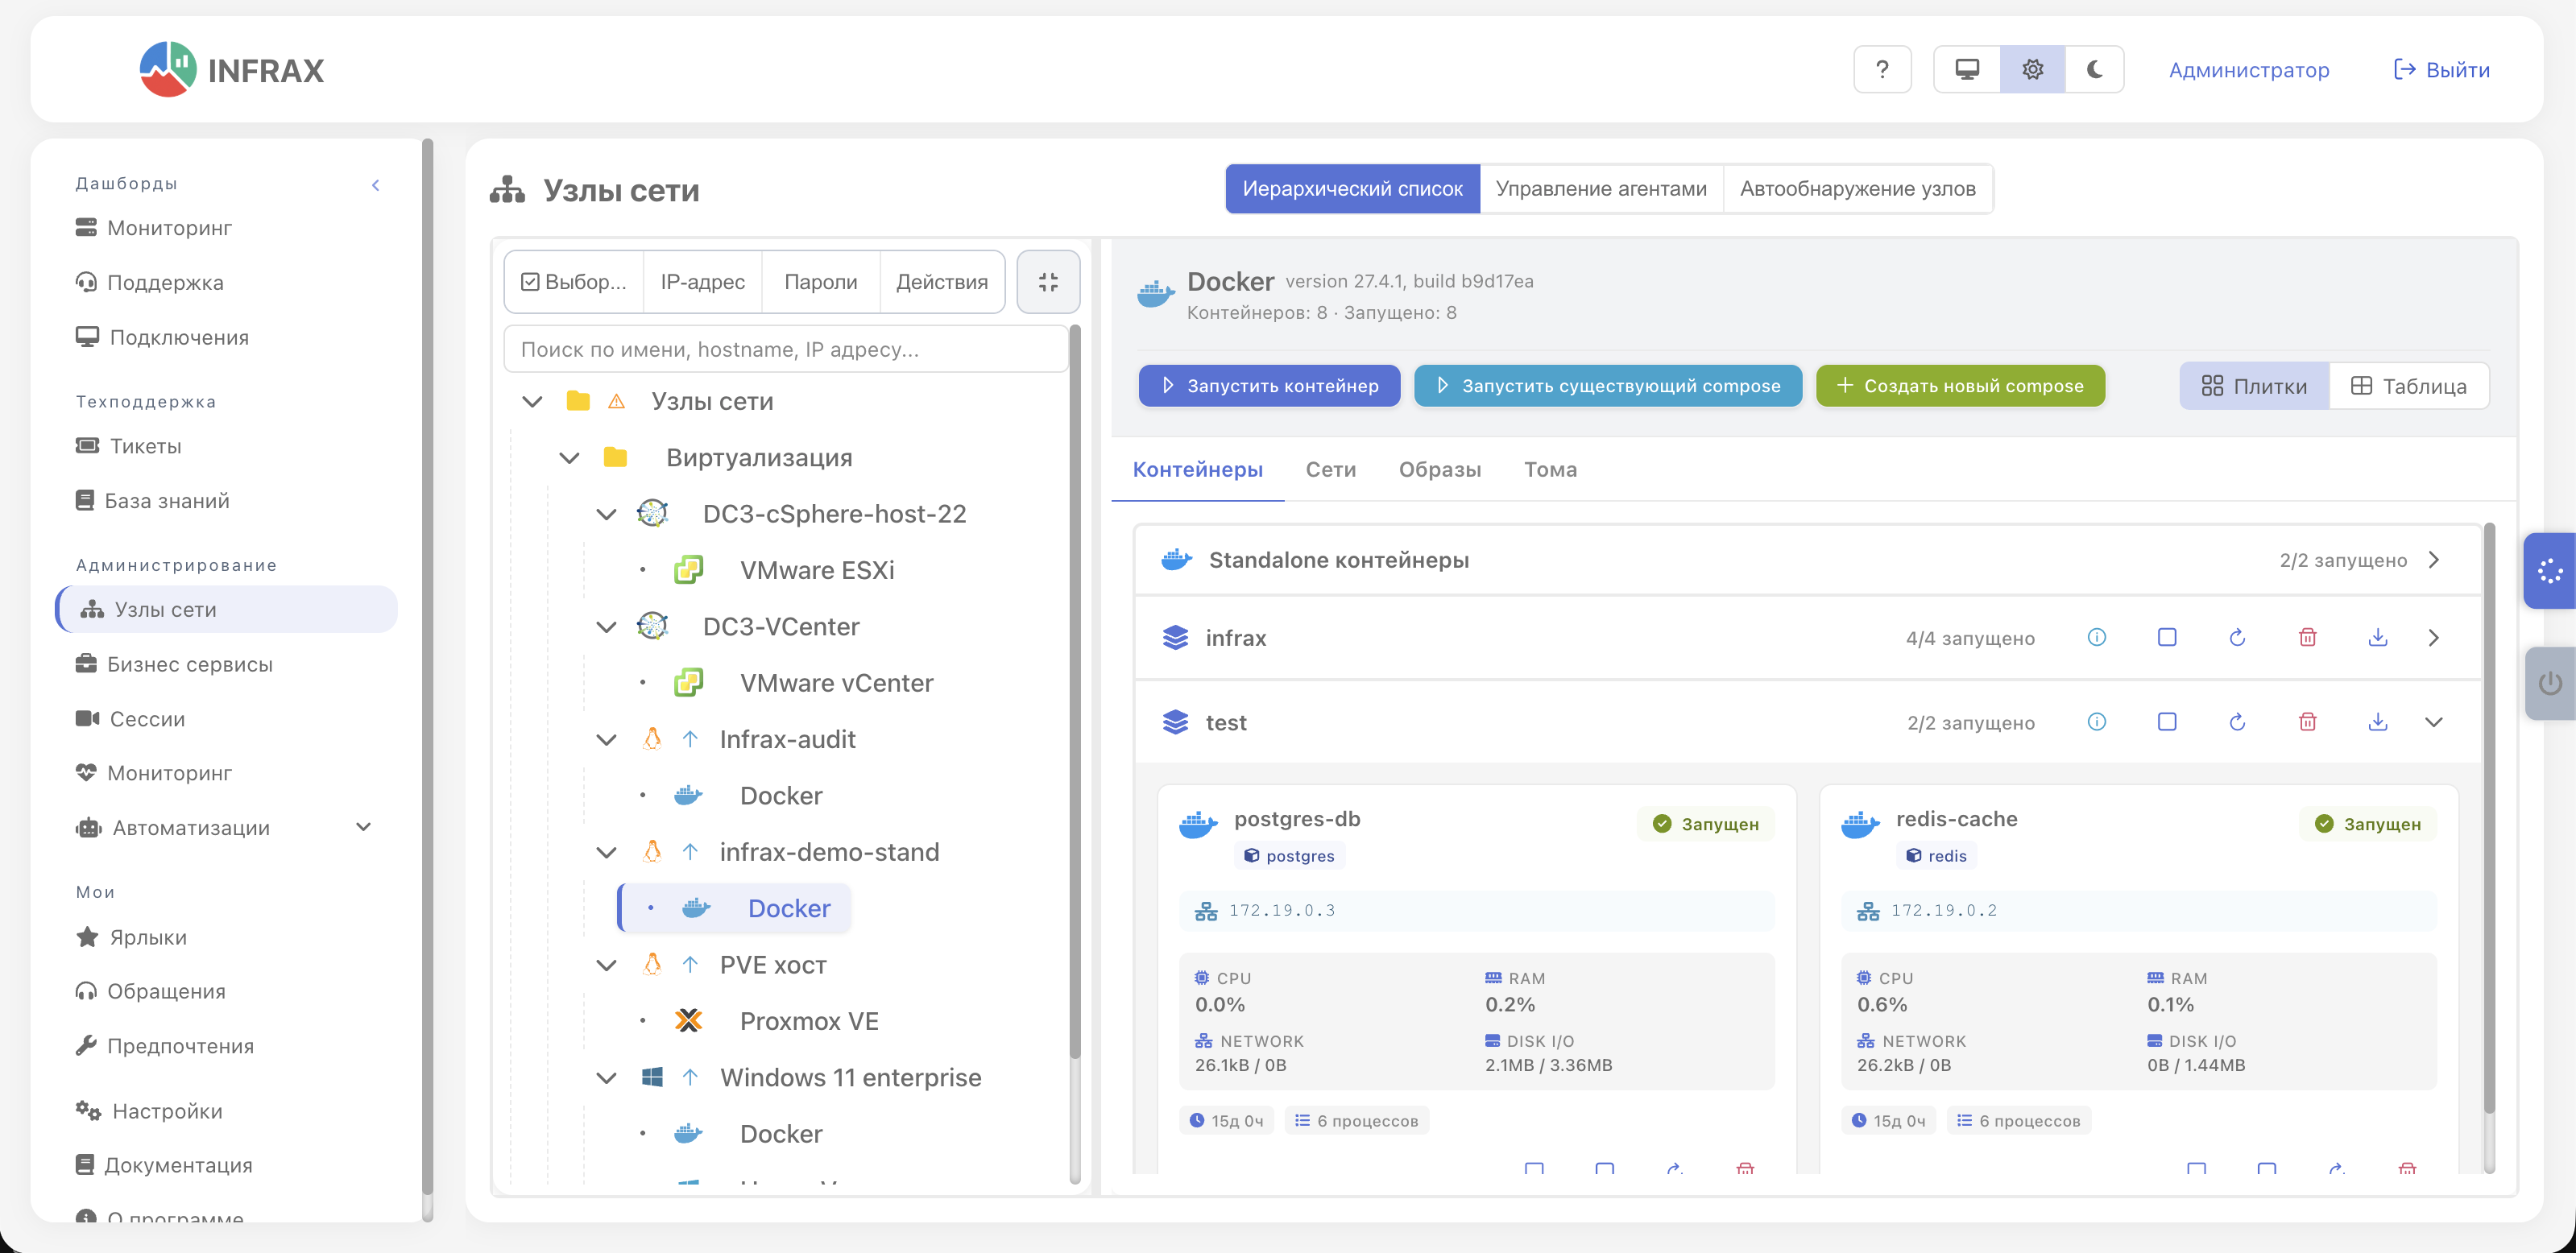Toggle the Выбор selection checkbox button

(x=574, y=282)
